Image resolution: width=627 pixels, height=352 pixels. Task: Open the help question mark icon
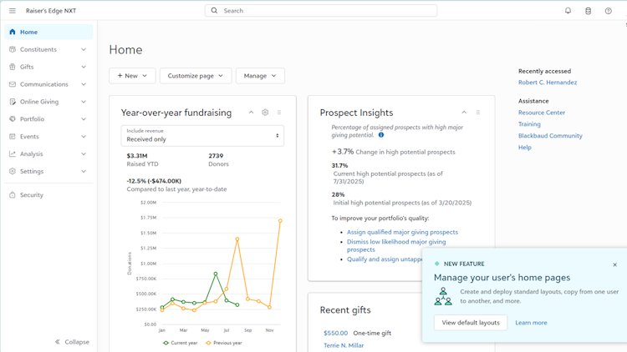pos(608,11)
